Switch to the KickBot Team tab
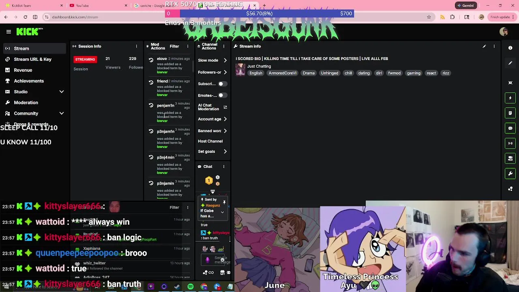Screen dimensions: 519x292 (x=33, y=6)
